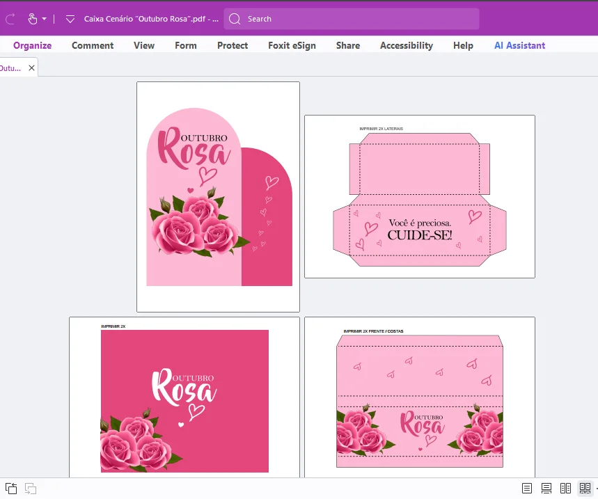This screenshot has height=499, width=598.
Task: Open the Form ribbon tab
Action: [186, 45]
